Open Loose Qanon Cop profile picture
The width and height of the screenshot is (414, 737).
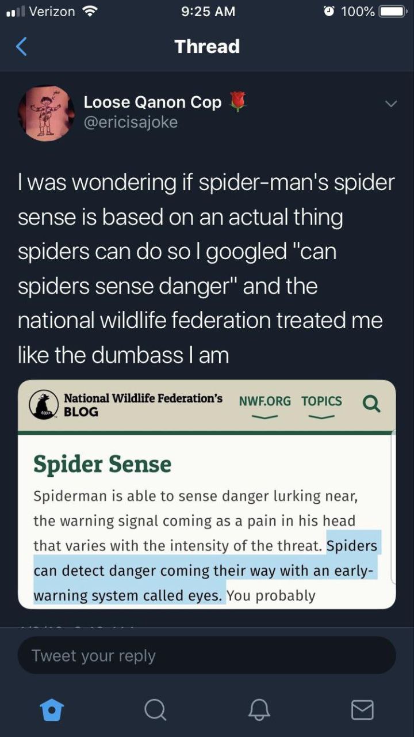(47, 114)
